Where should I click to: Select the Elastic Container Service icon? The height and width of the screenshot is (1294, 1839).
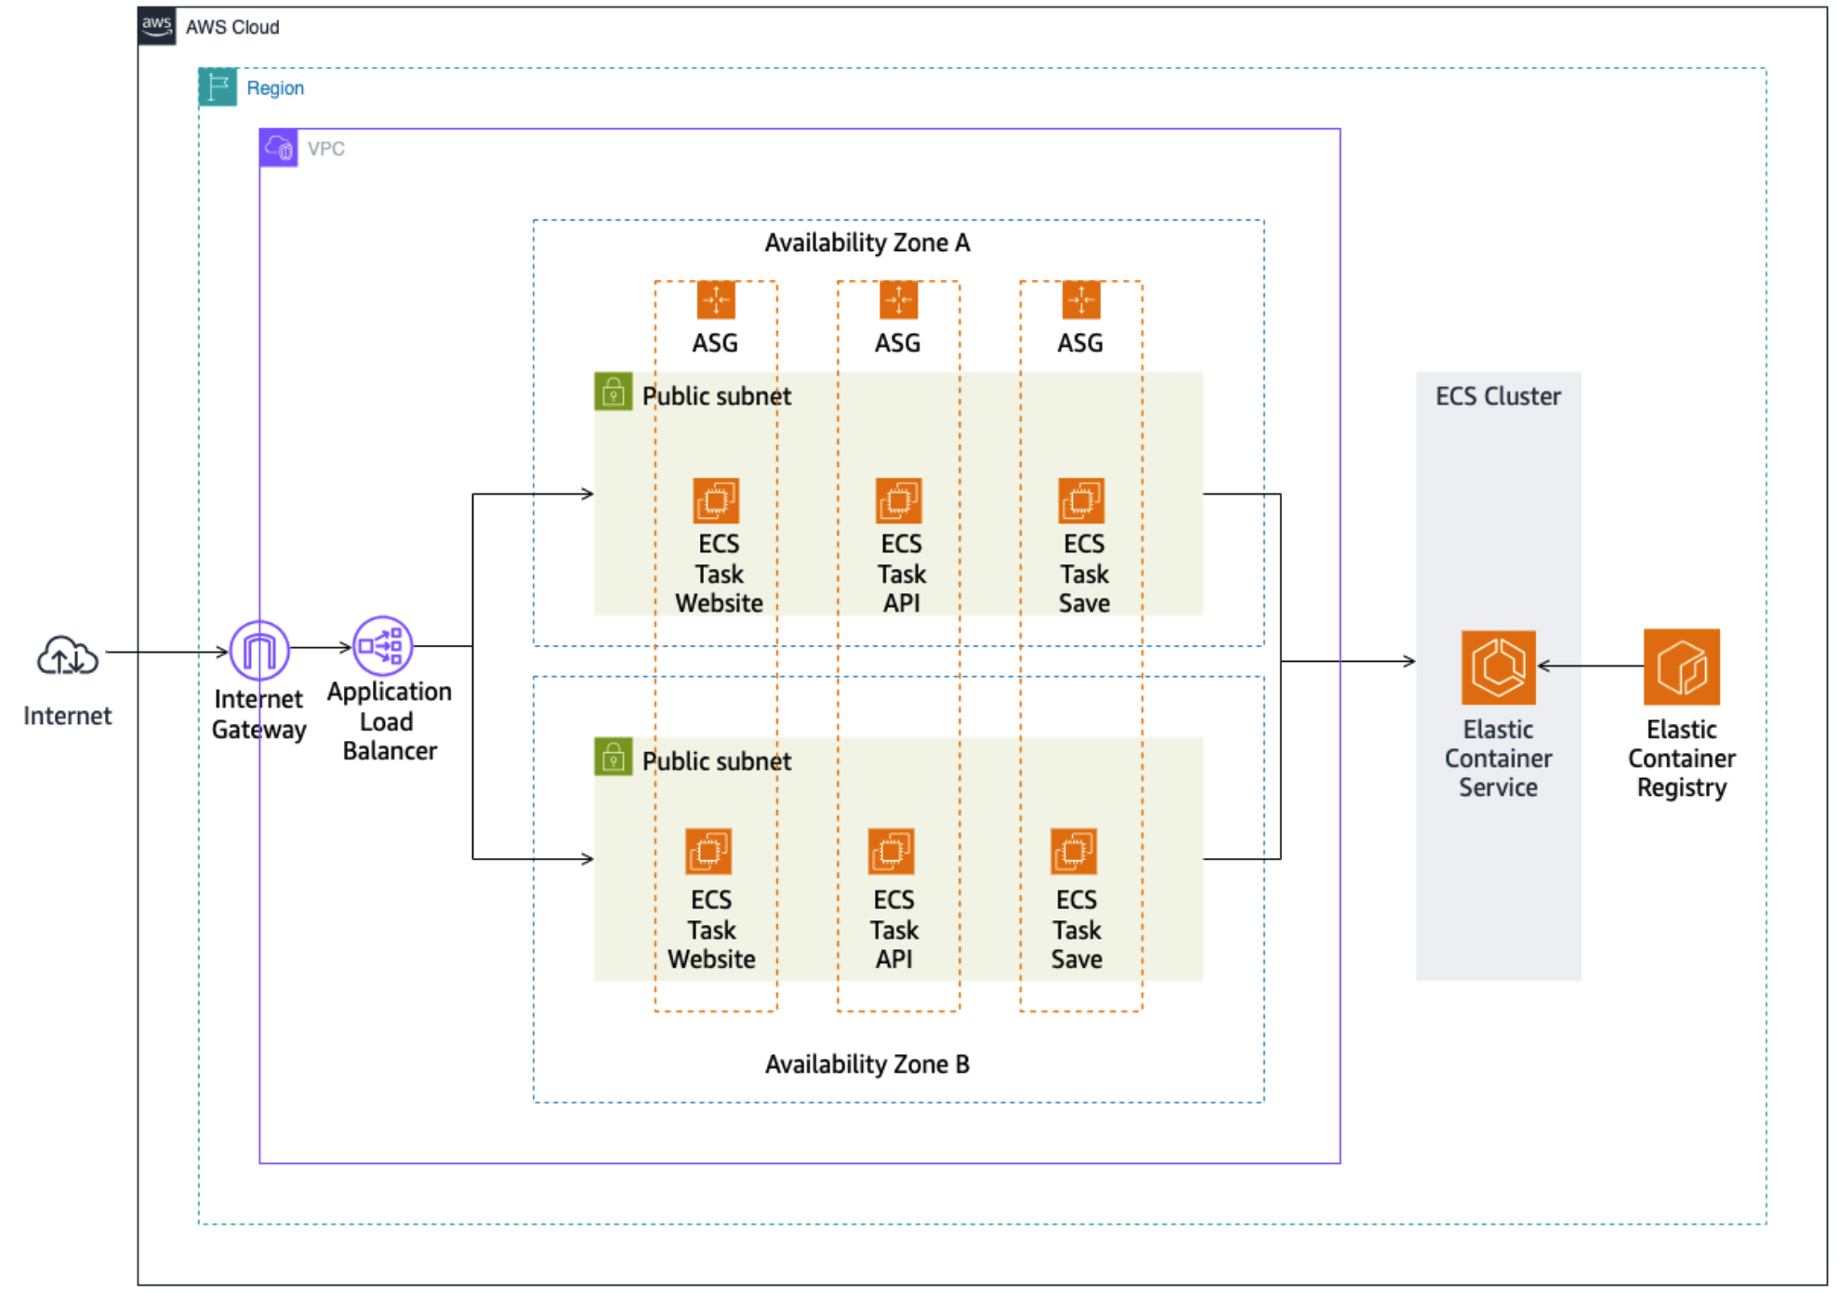pyautogui.click(x=1498, y=667)
